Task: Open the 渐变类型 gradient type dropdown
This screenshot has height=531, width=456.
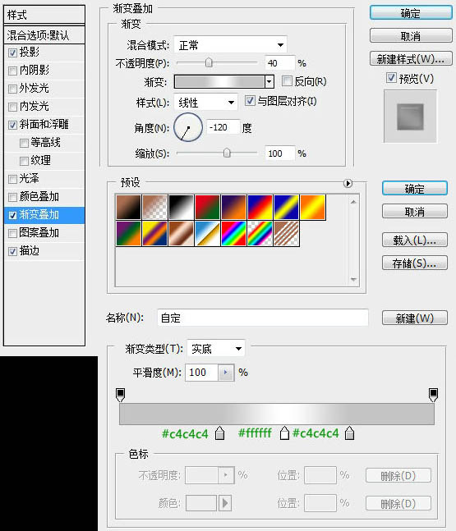Action: (x=216, y=349)
